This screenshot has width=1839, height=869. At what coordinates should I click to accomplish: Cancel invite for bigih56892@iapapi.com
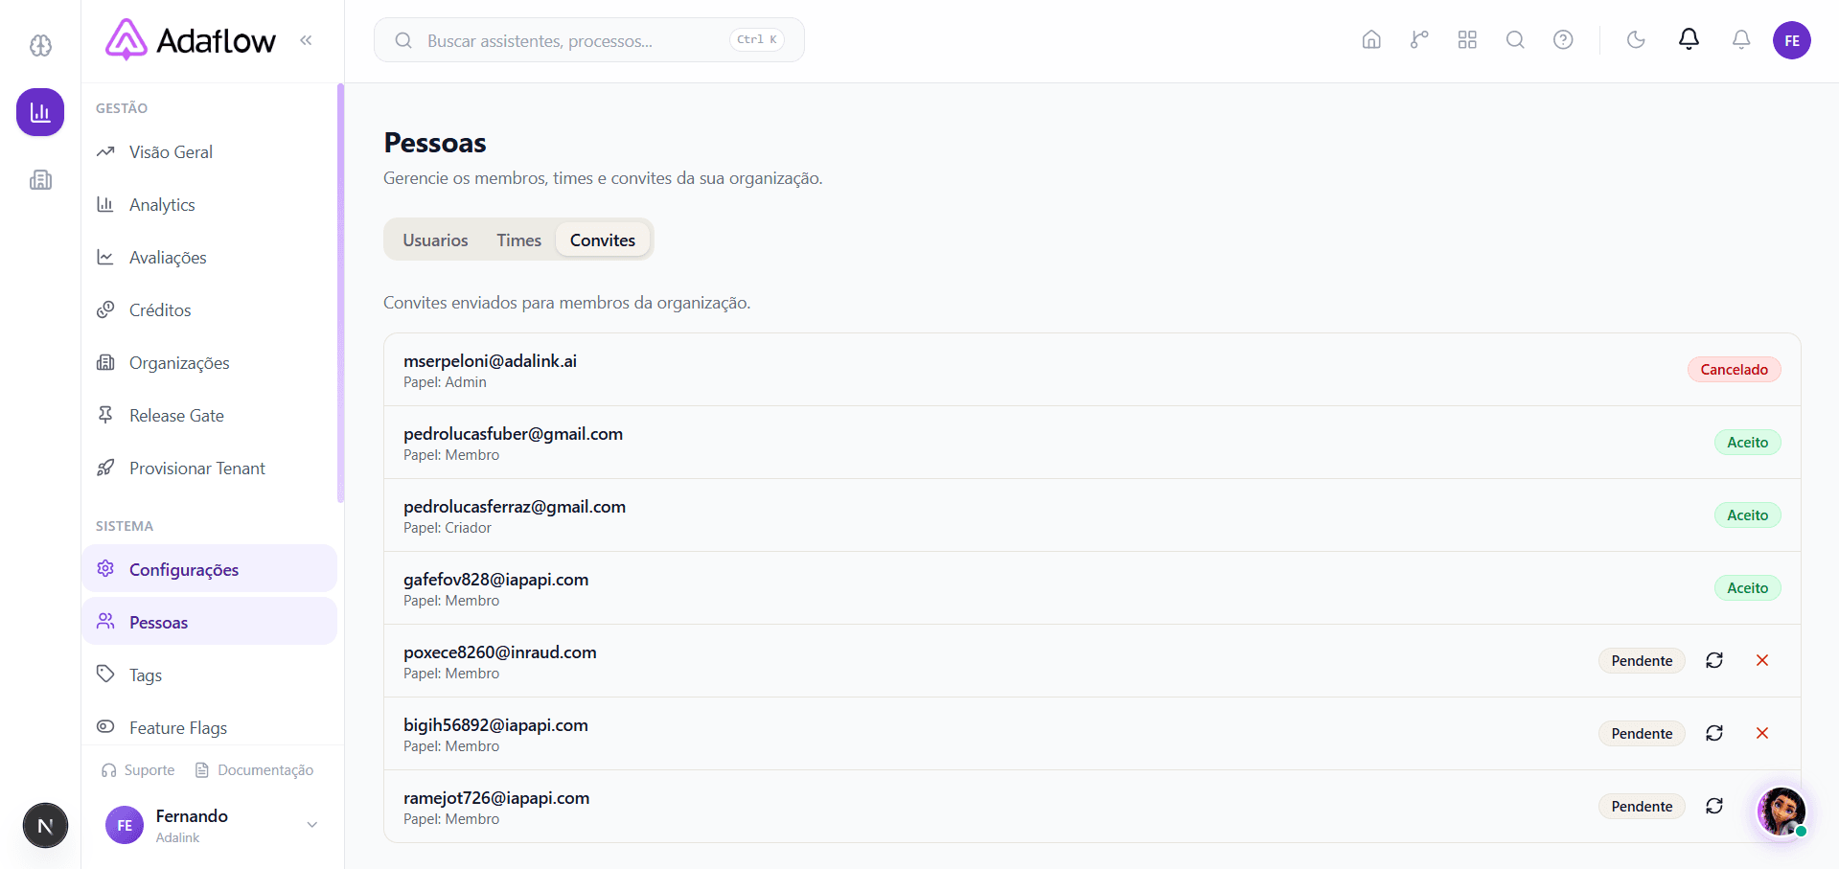tap(1761, 733)
